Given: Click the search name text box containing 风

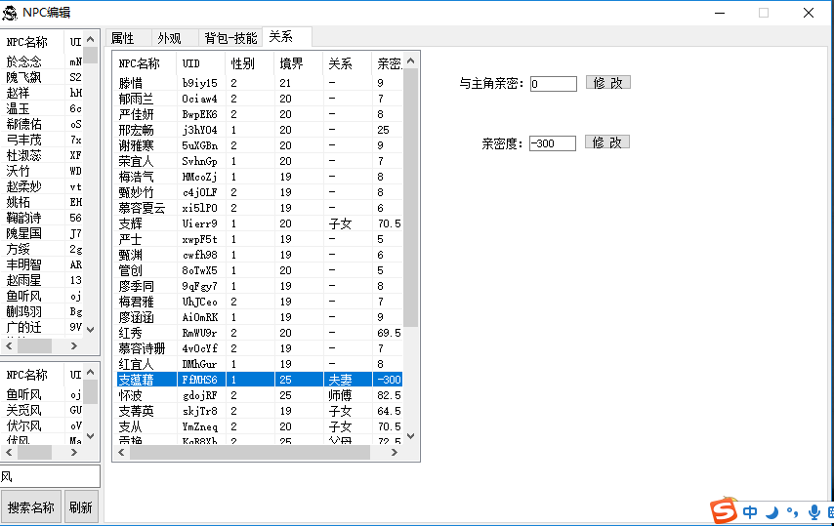Looking at the screenshot, I should tap(50, 476).
